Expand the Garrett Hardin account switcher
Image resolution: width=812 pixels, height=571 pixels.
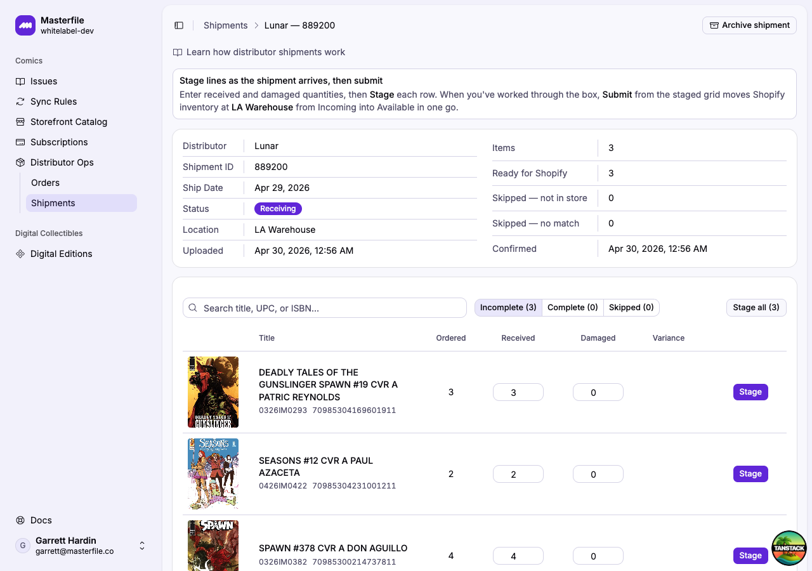coord(81,546)
